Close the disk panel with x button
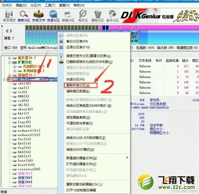 pyautogui.click(x=2, y=26)
